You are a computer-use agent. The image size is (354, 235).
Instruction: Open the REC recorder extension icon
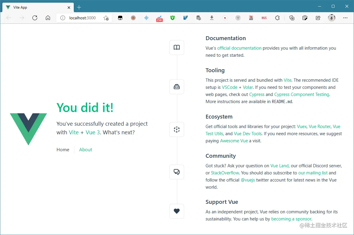(251, 18)
